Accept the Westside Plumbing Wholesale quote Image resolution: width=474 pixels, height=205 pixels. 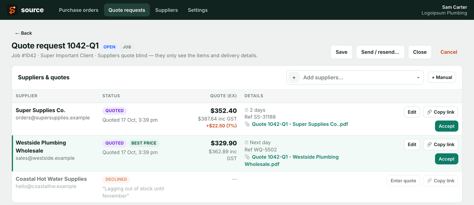tap(447, 159)
